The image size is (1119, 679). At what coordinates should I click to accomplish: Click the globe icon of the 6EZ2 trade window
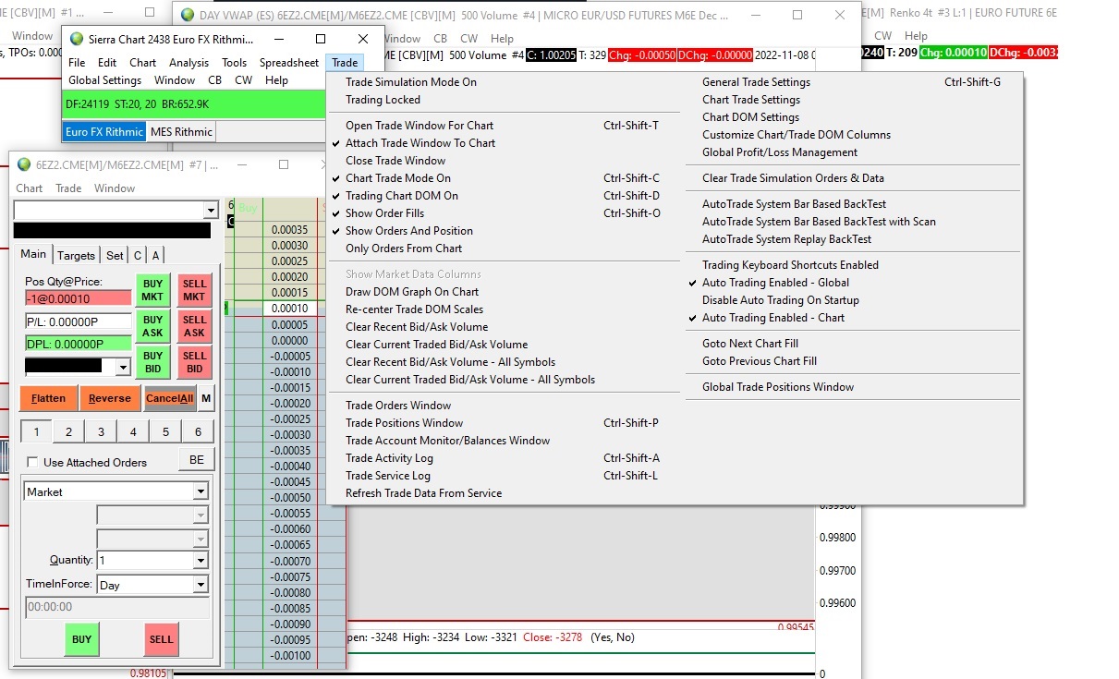coord(24,165)
